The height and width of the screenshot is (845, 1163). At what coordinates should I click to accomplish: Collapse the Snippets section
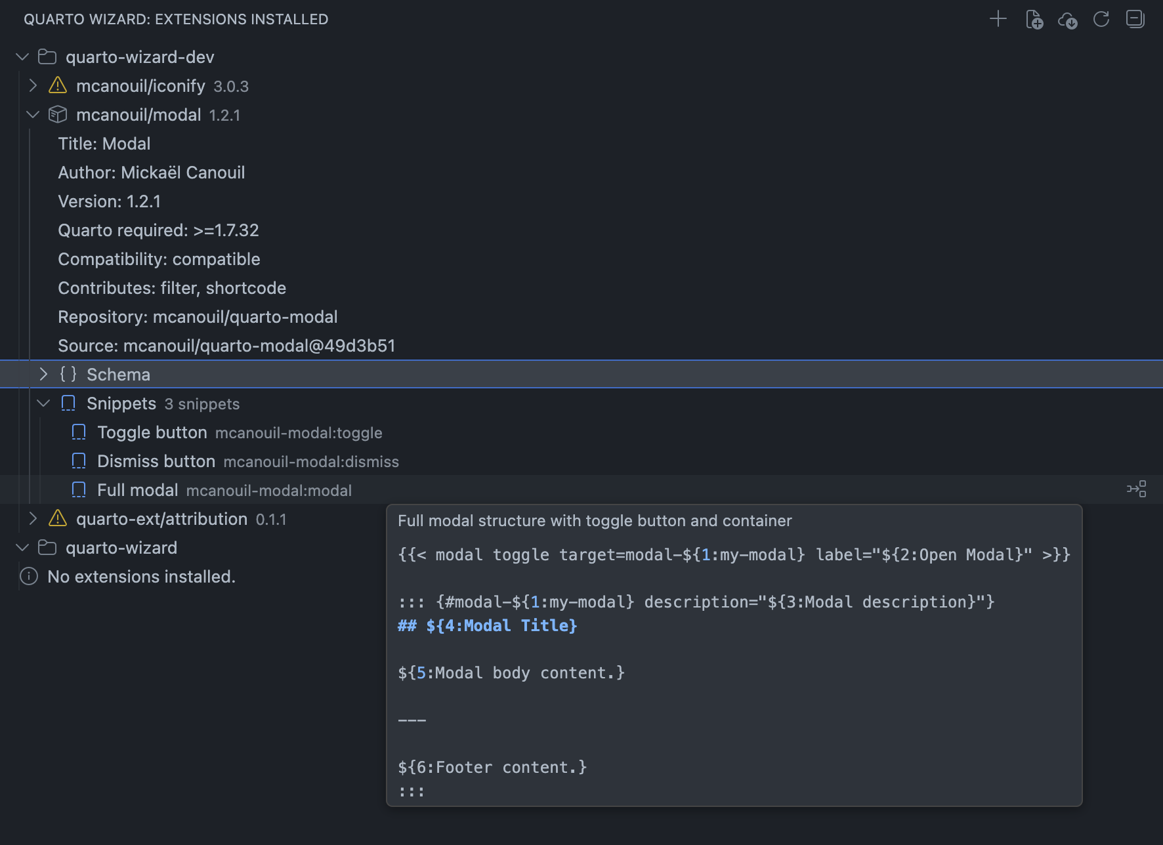point(43,403)
